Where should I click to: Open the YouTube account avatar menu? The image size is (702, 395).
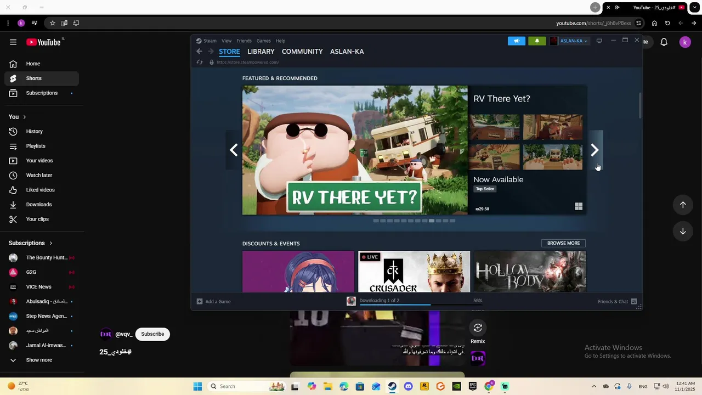tap(685, 42)
